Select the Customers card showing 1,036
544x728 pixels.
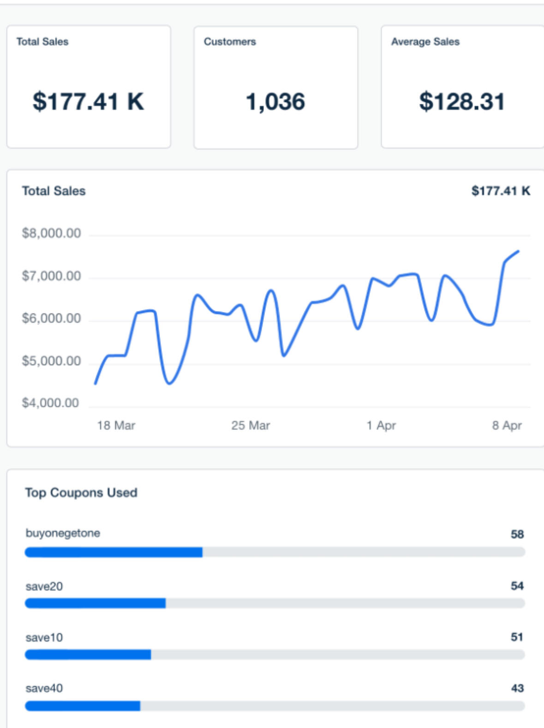tap(275, 102)
